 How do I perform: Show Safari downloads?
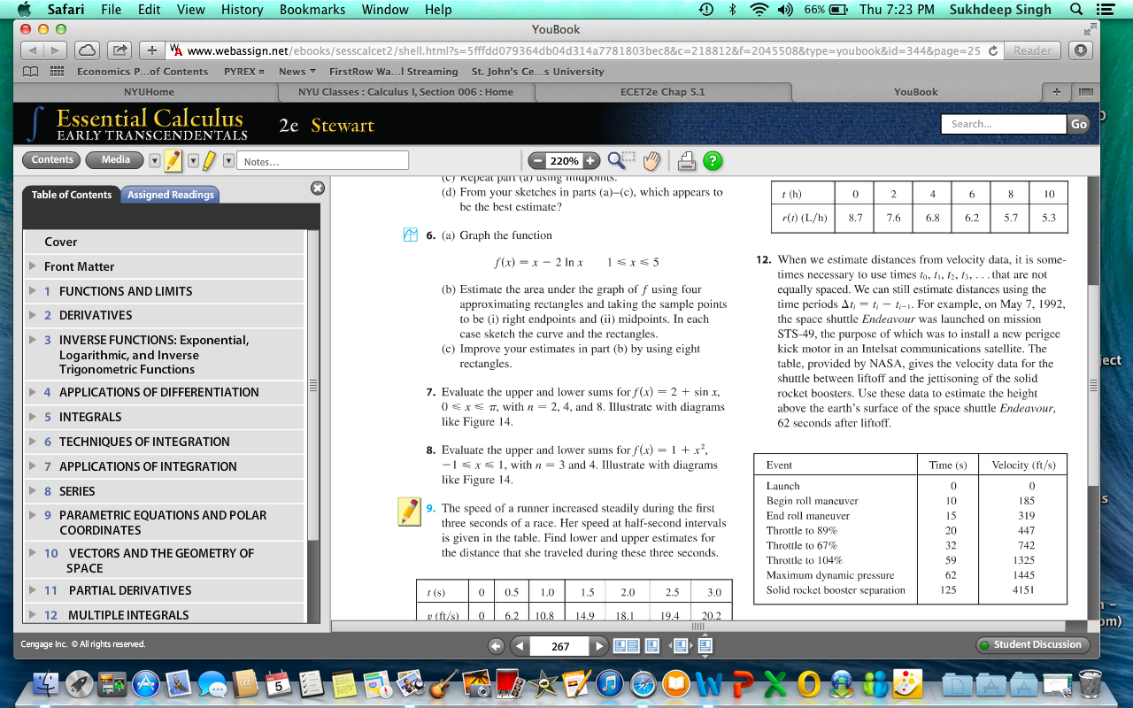pyautogui.click(x=1080, y=50)
